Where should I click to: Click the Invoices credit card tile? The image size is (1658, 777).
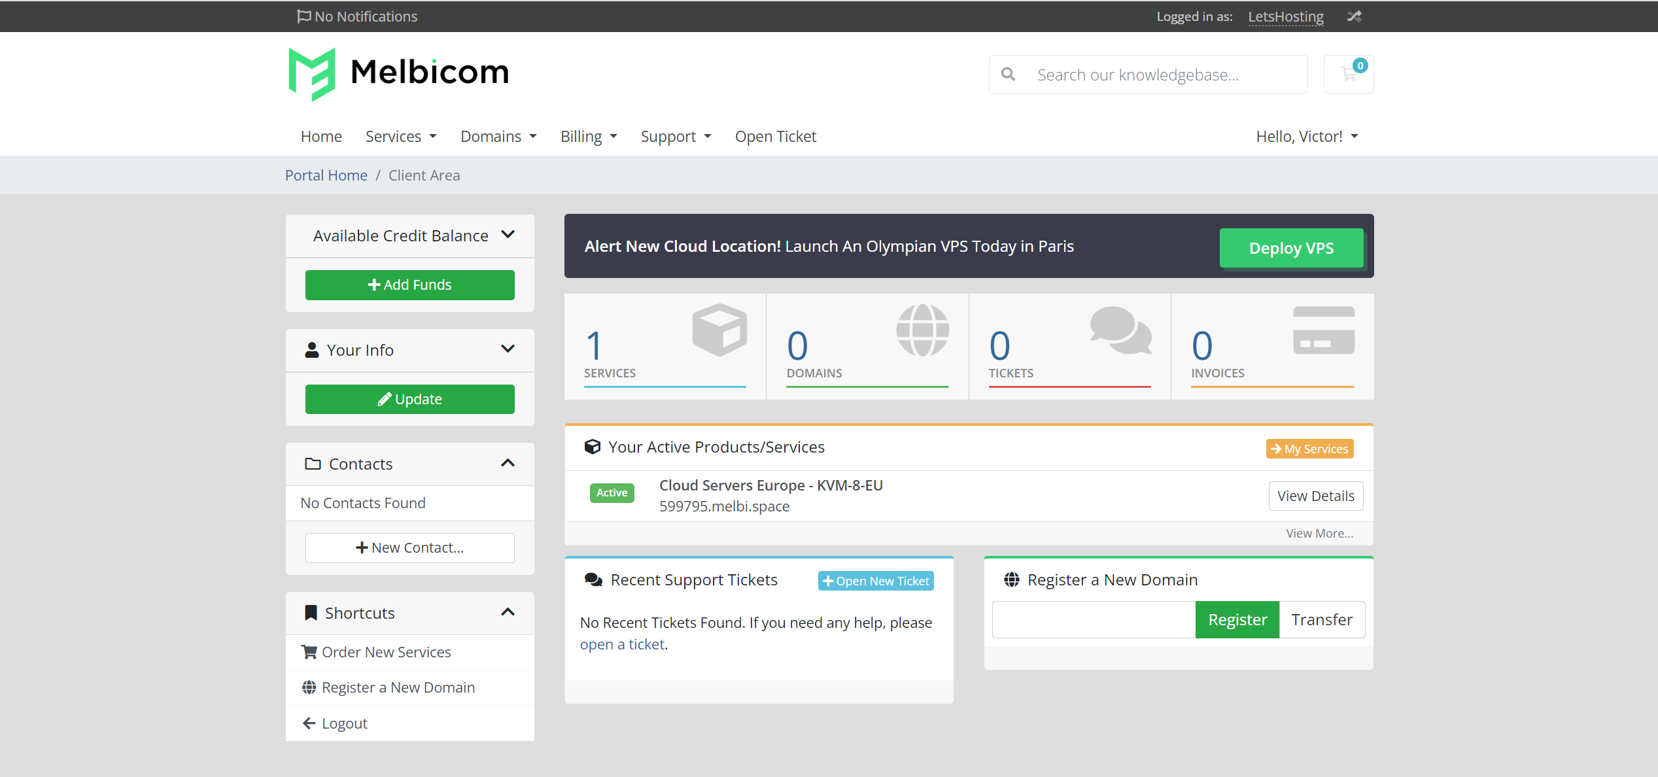pos(1272,346)
